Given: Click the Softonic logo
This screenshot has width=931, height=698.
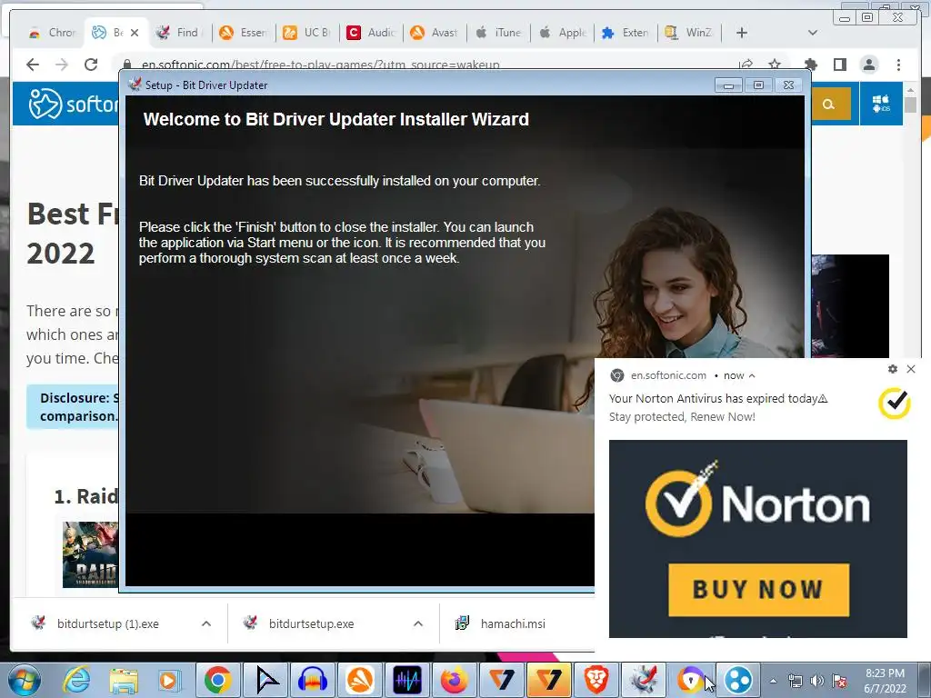Looking at the screenshot, I should (x=74, y=105).
